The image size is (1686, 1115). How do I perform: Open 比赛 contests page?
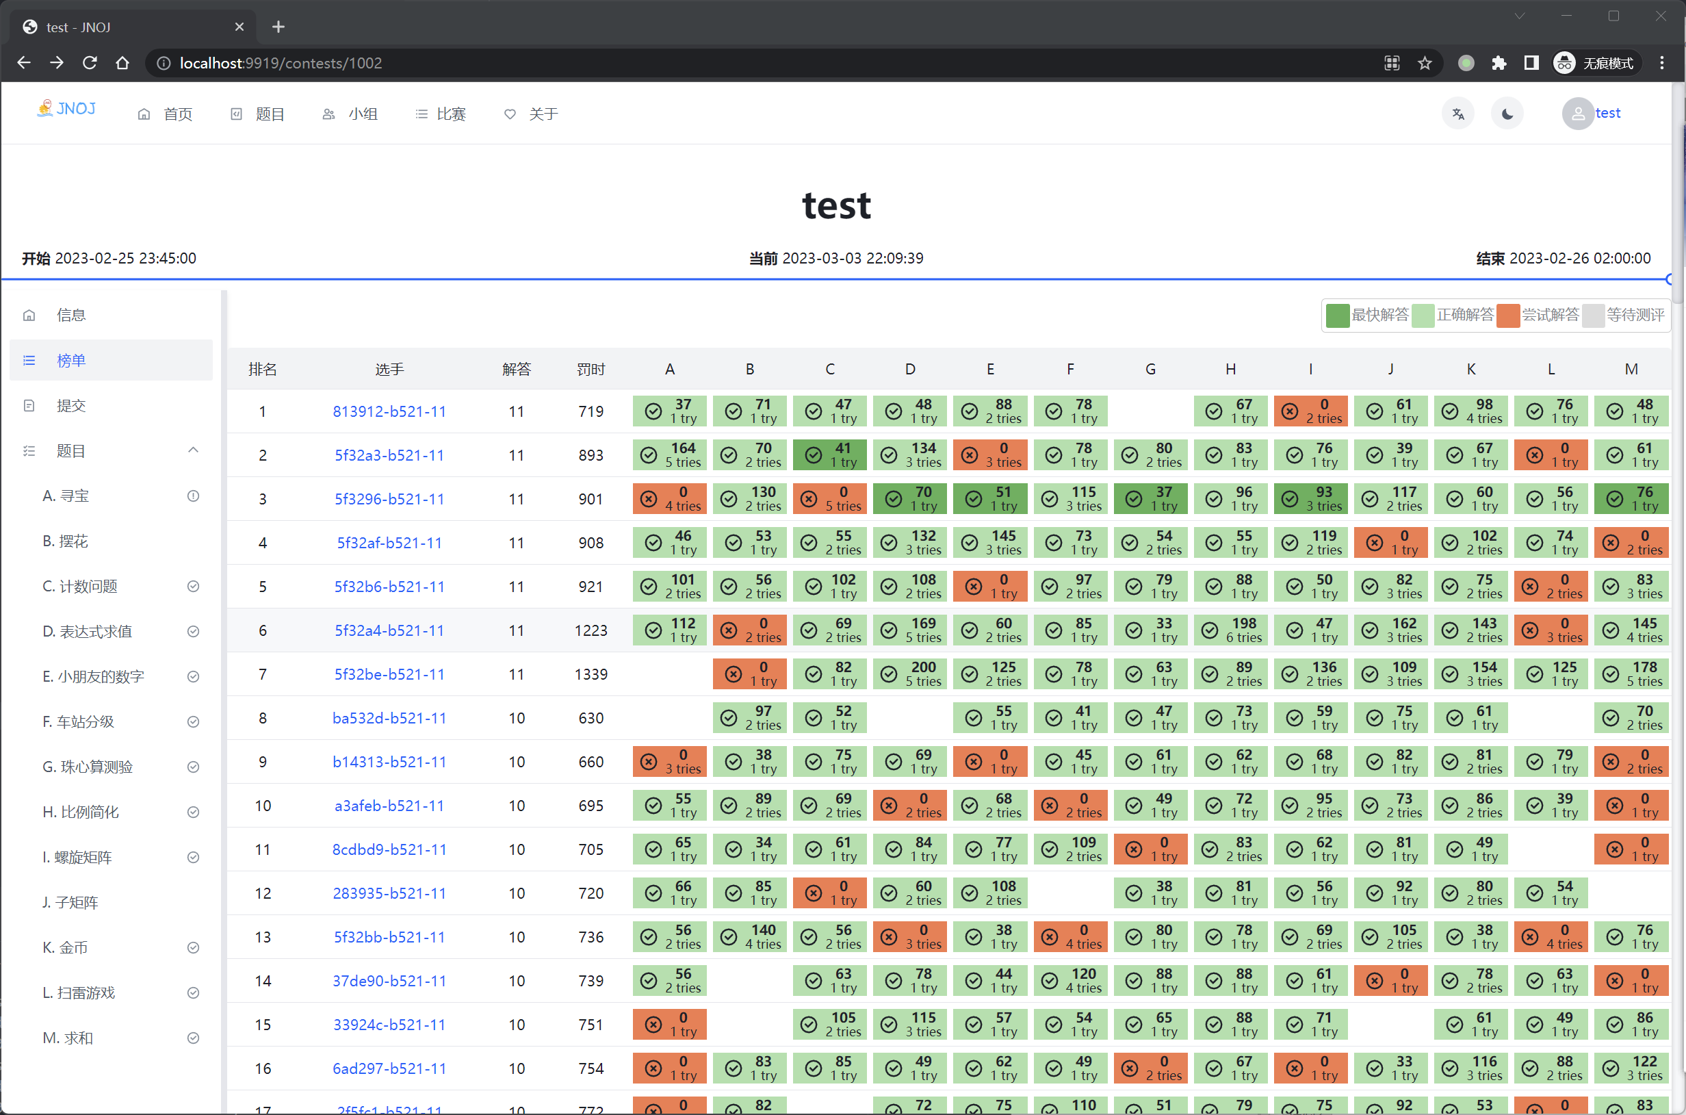[441, 114]
